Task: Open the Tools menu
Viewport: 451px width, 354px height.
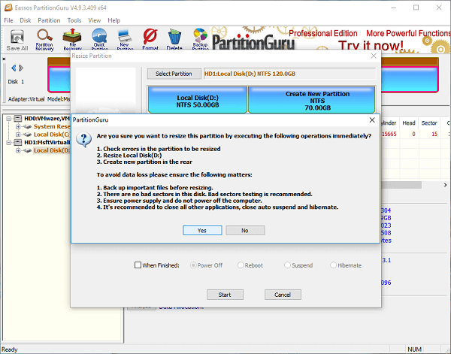Action: point(74,20)
